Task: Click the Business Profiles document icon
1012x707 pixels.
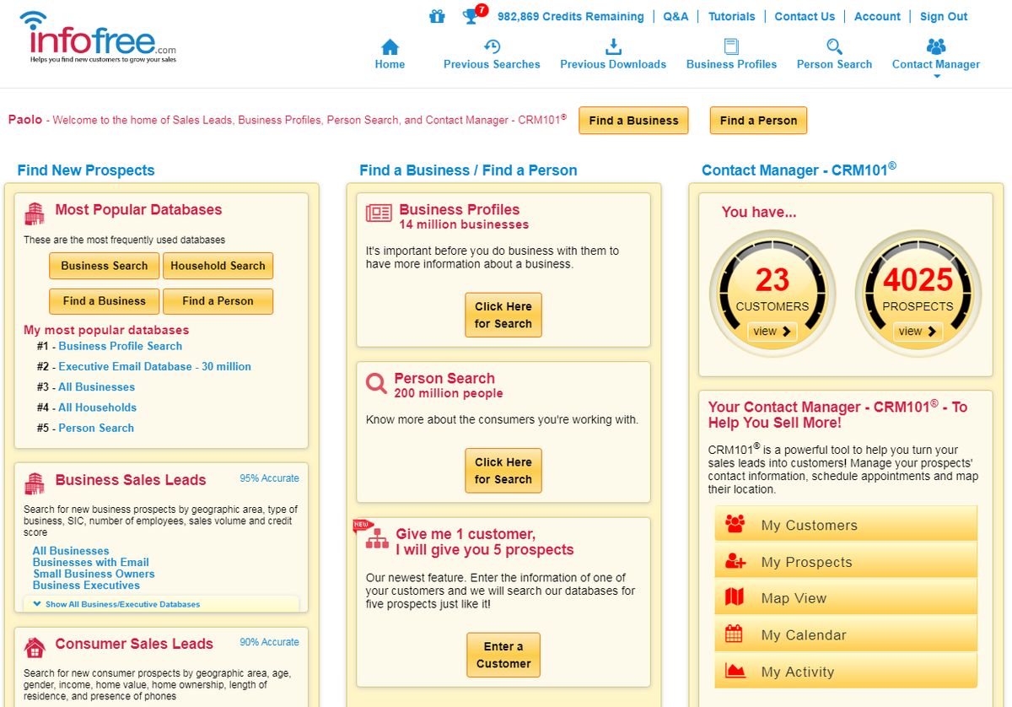Action: 731,46
